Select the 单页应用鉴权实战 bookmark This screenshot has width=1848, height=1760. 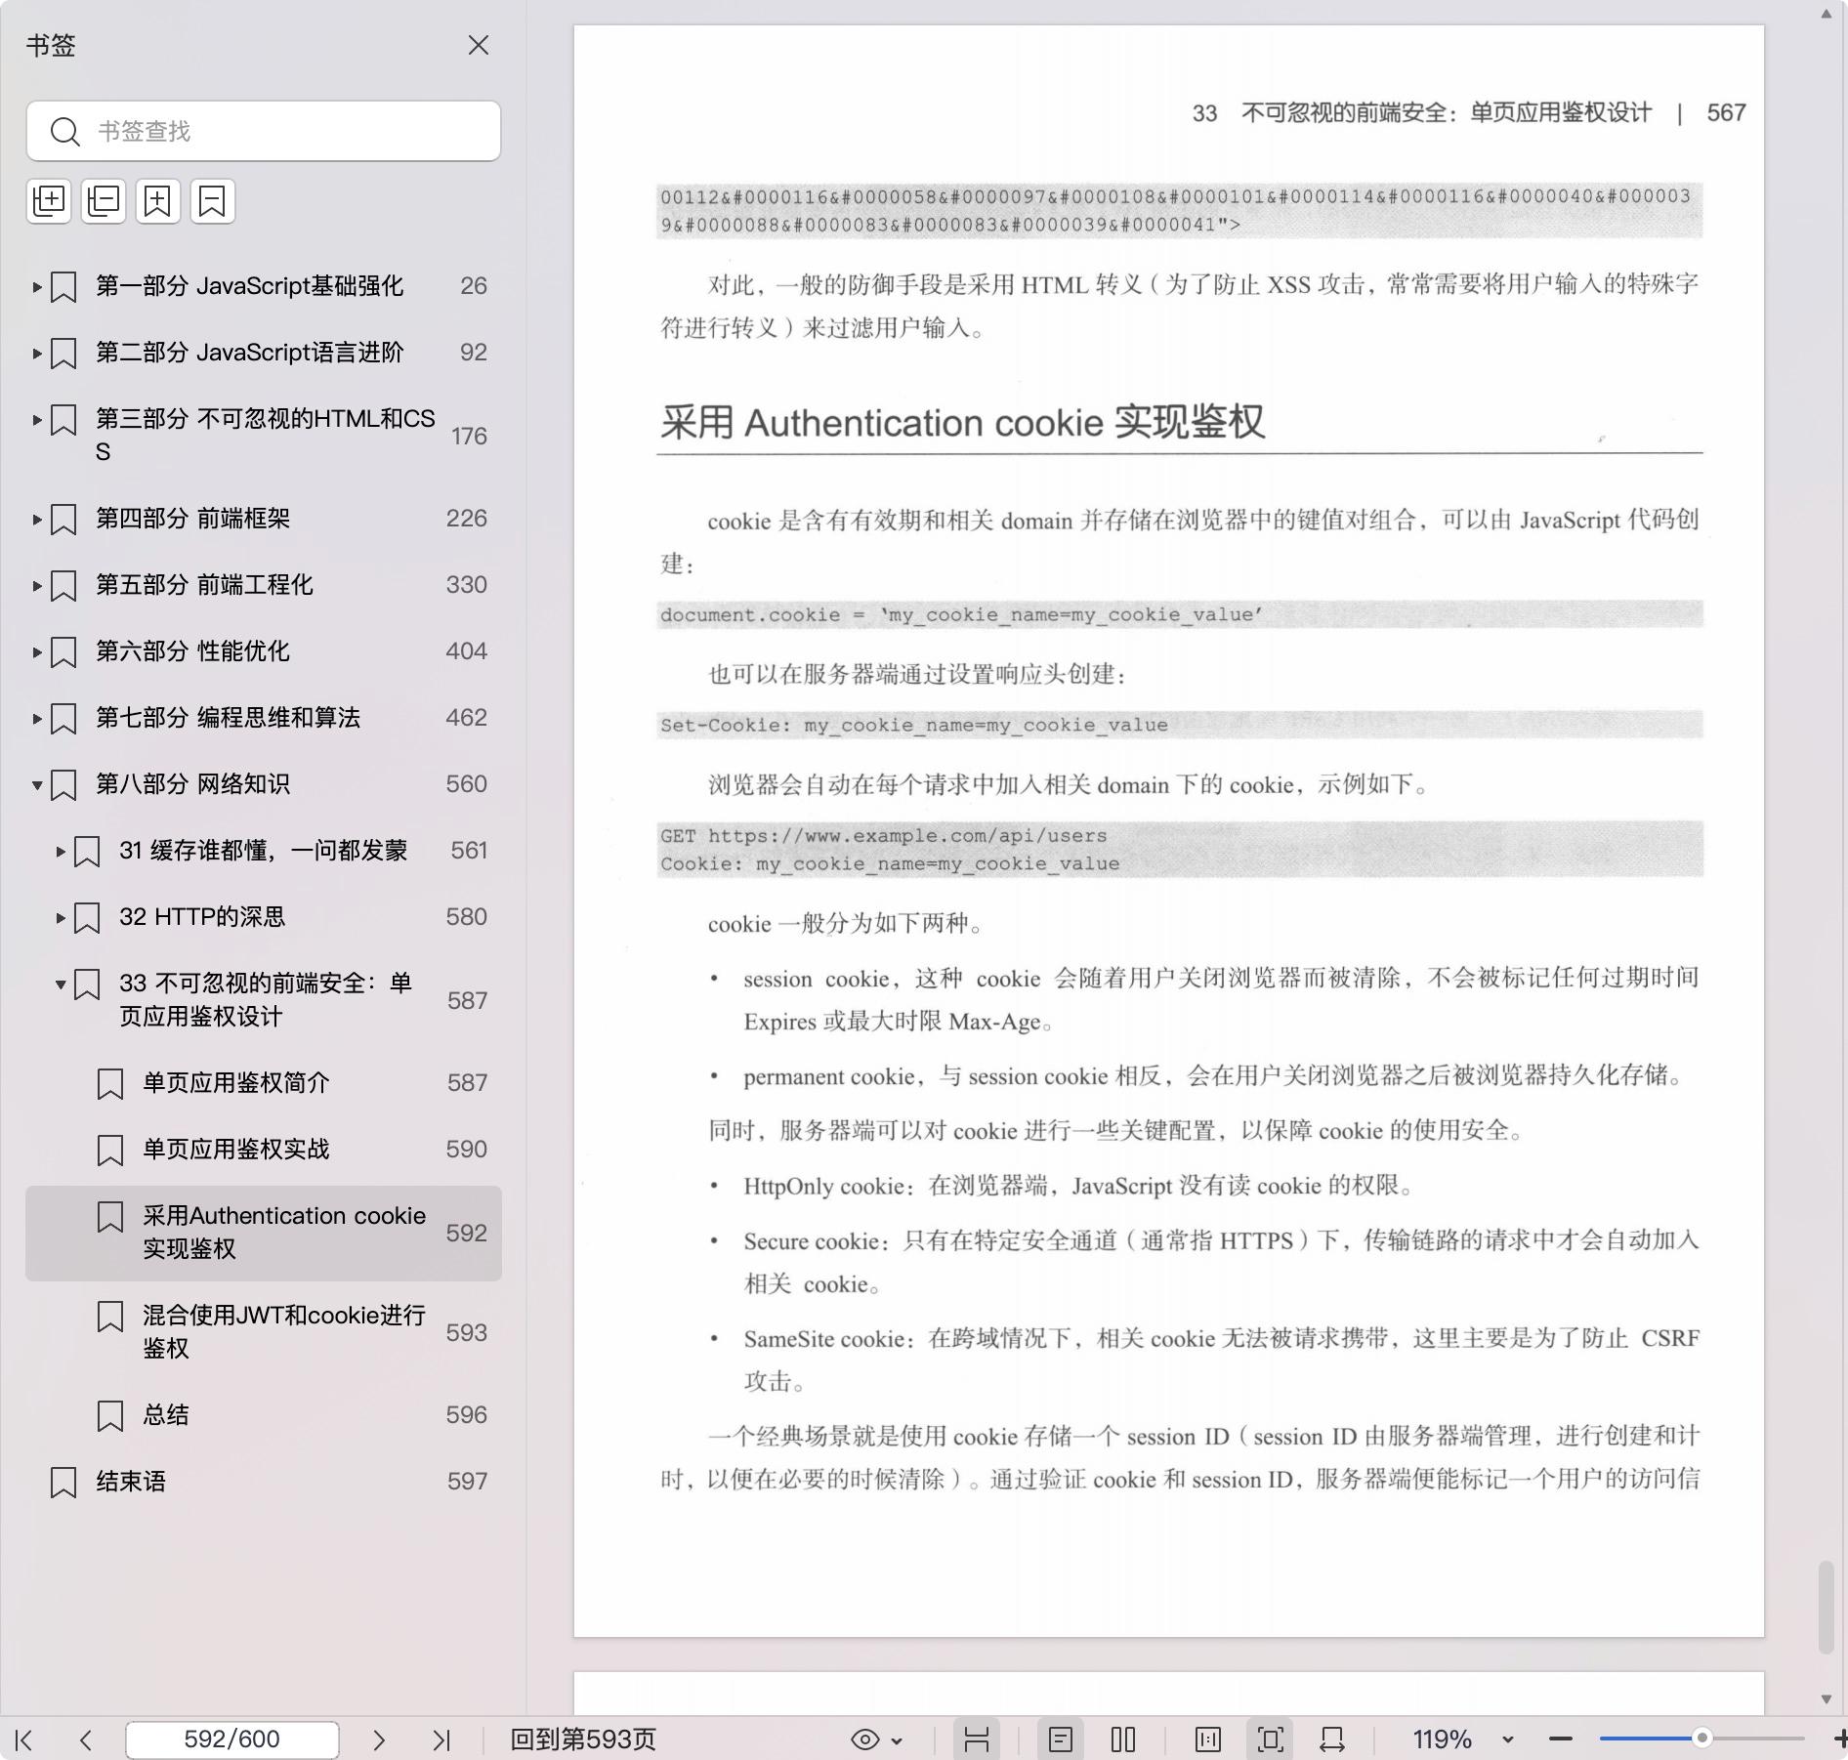236,1150
